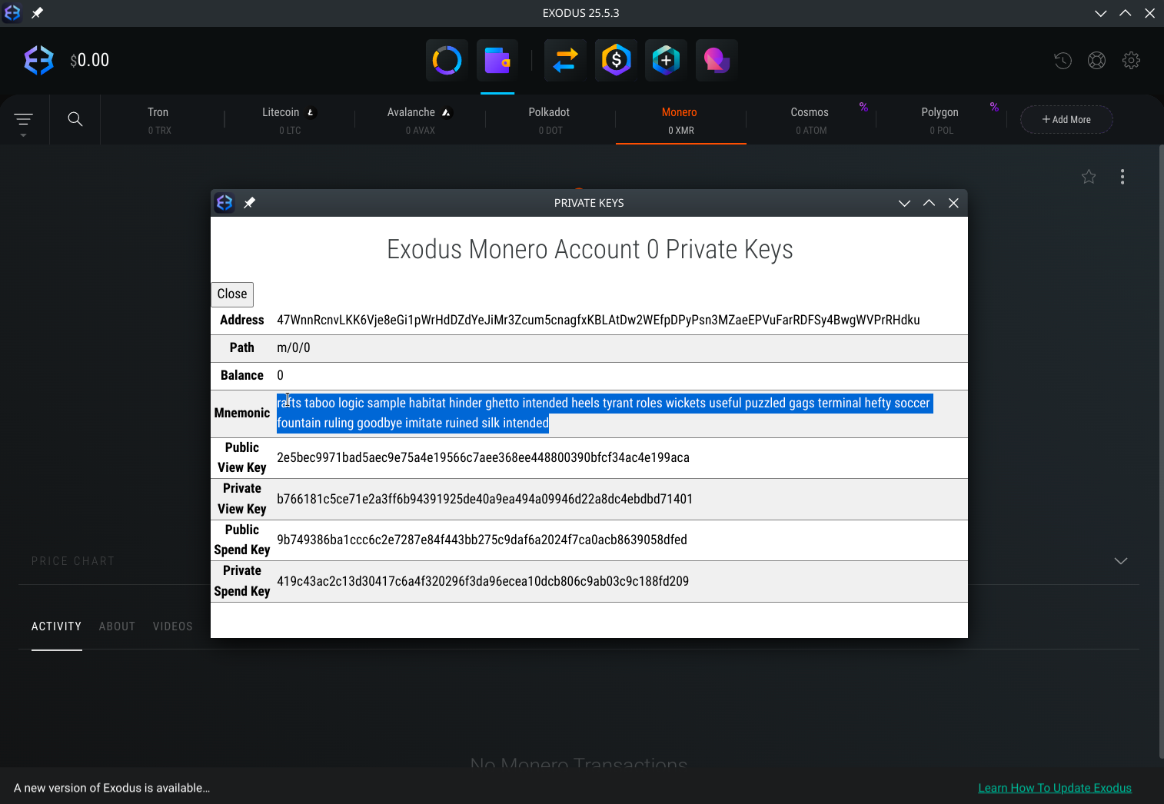Toggle the favorite star for Monero
The image size is (1164, 804).
pyautogui.click(x=1089, y=177)
